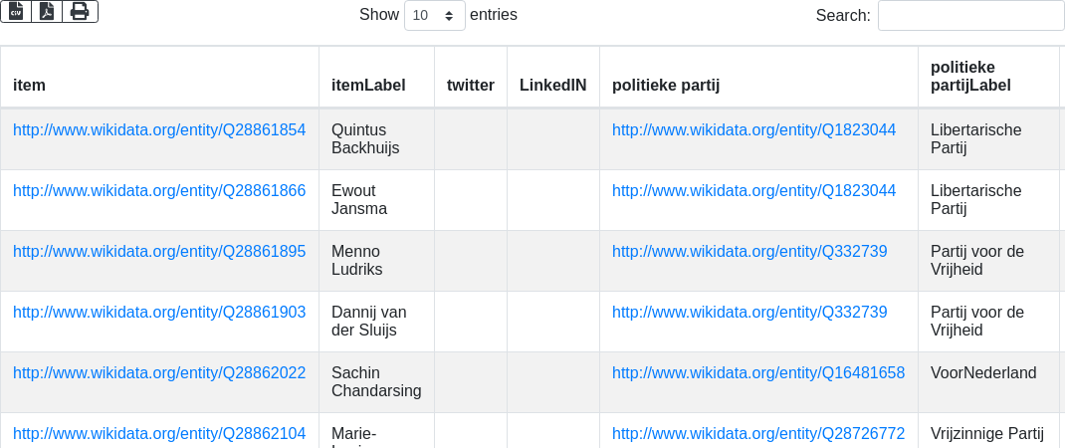The height and width of the screenshot is (448, 1065).
Task: Open the Q28862104 entity link
Action: (x=159, y=433)
